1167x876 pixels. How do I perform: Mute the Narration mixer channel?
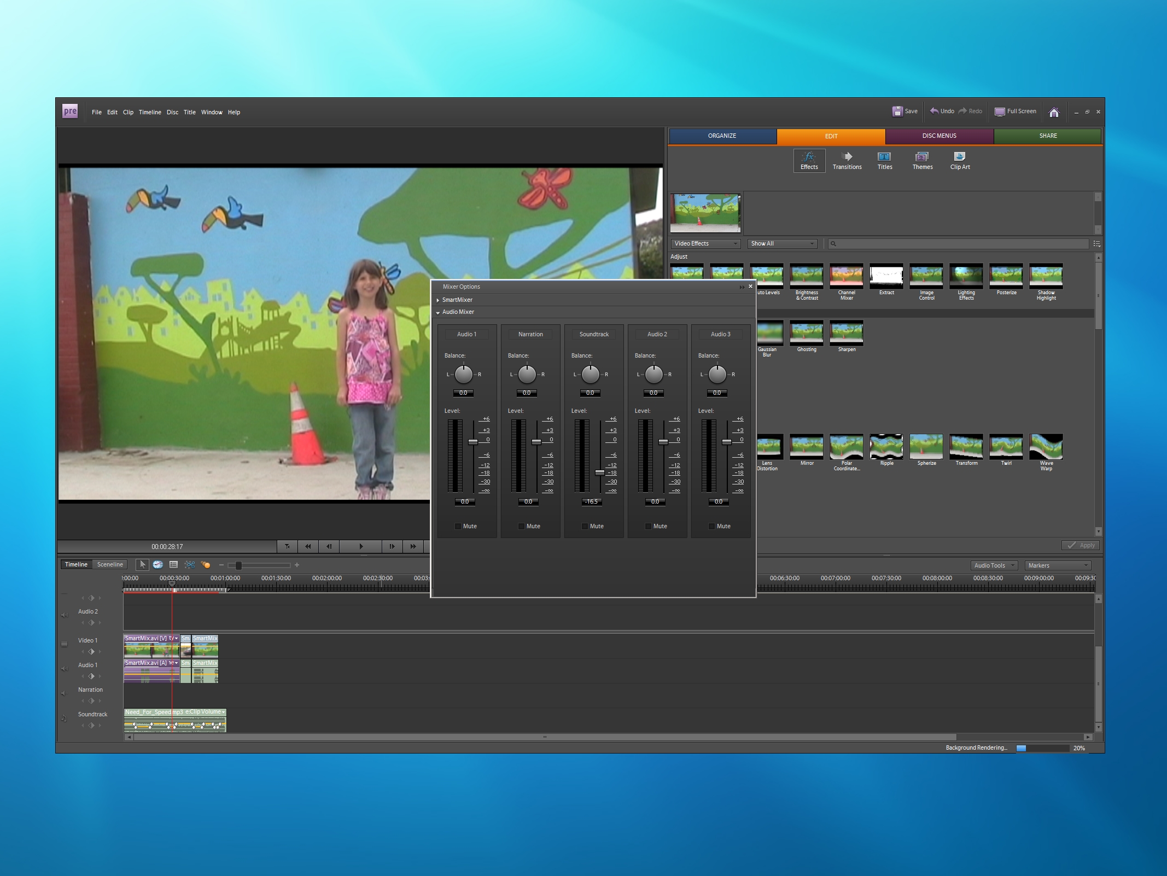[522, 526]
